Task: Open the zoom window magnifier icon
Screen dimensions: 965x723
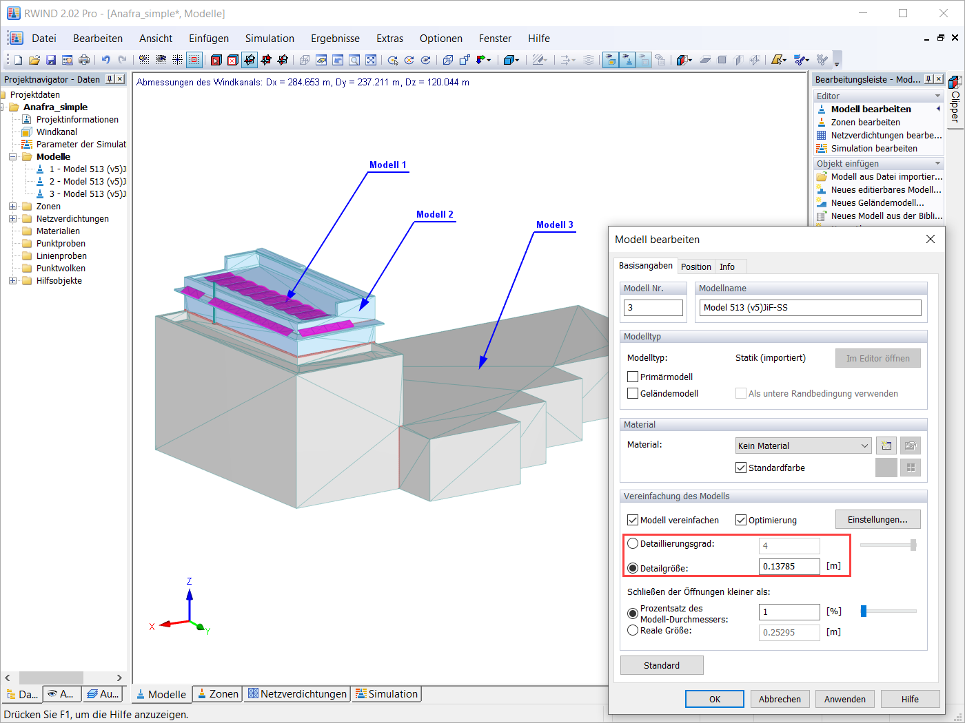Action: click(x=354, y=60)
